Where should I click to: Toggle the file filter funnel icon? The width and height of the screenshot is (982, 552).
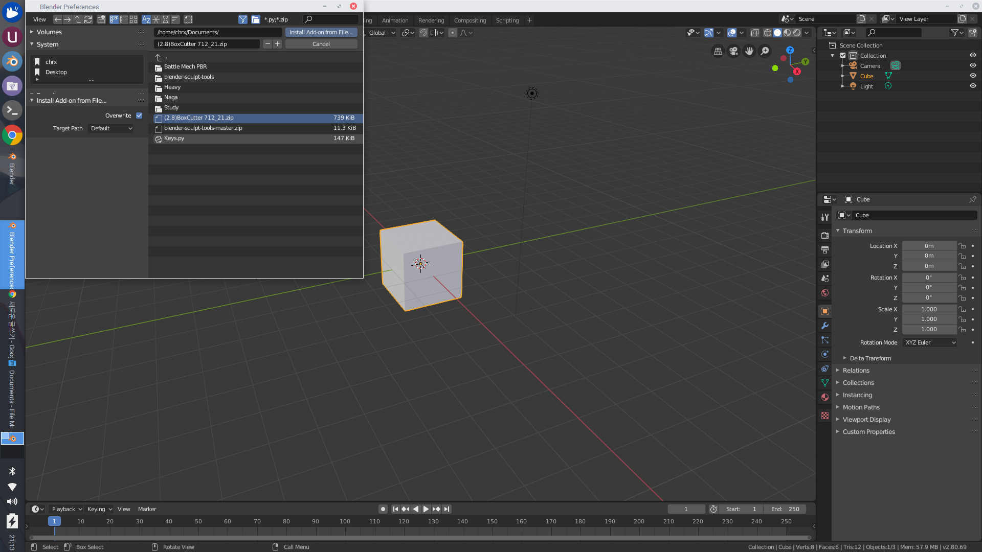(243, 19)
